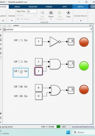
Task: Click the Buscar taskbar search box
Action: pos(84,132)
